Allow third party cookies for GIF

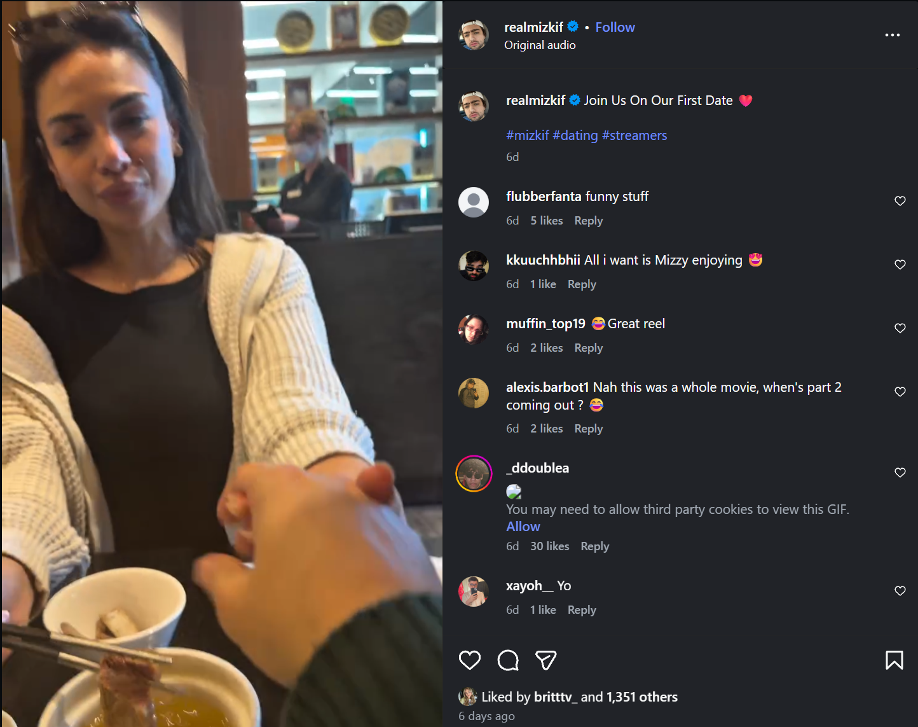coord(523,527)
